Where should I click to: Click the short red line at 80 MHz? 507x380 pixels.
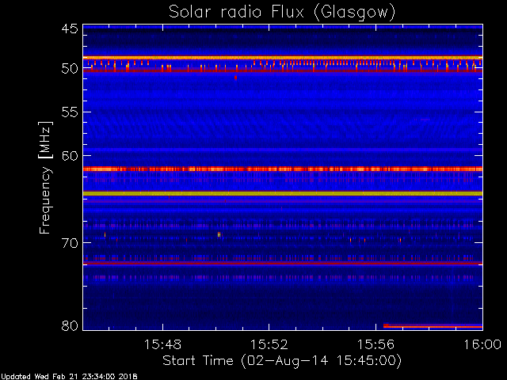click(433, 326)
